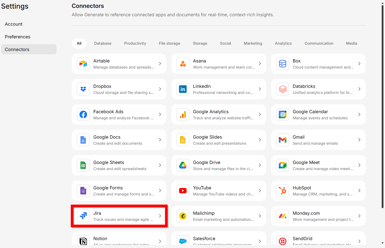Expand the Asana connector chevron
This screenshot has height=248, width=385.
260,64
